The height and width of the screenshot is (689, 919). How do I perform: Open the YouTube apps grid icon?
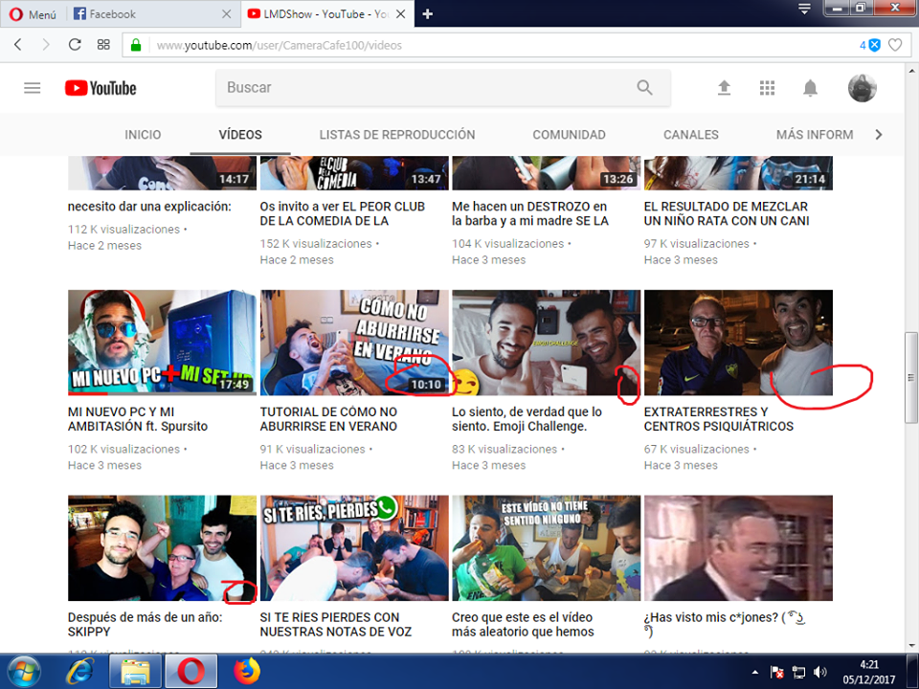click(x=767, y=88)
